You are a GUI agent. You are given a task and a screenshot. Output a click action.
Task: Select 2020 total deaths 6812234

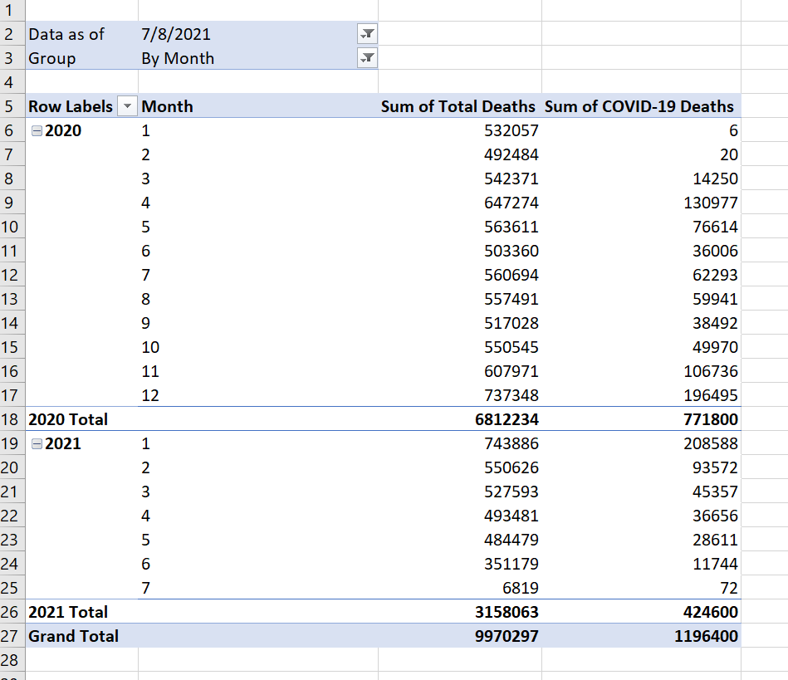click(x=460, y=419)
